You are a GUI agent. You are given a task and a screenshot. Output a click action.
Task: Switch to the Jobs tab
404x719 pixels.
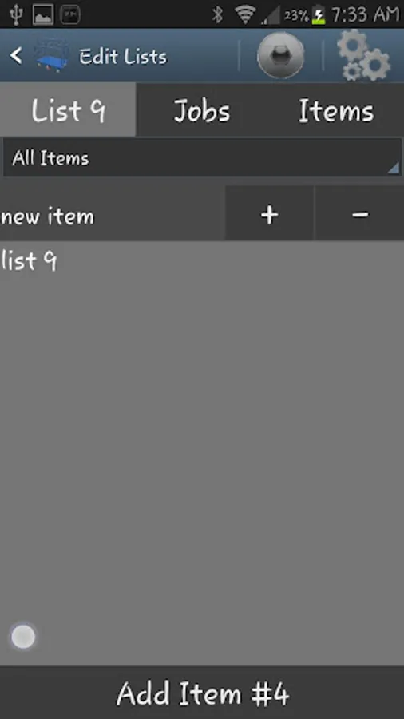pos(202,110)
